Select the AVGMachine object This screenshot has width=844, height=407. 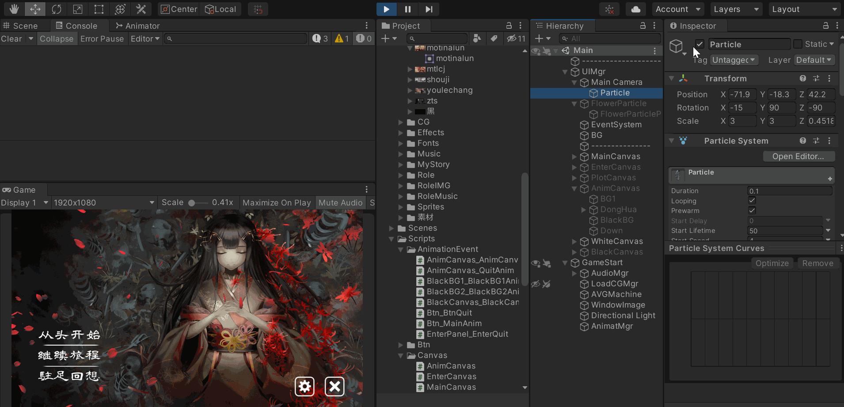tap(616, 294)
